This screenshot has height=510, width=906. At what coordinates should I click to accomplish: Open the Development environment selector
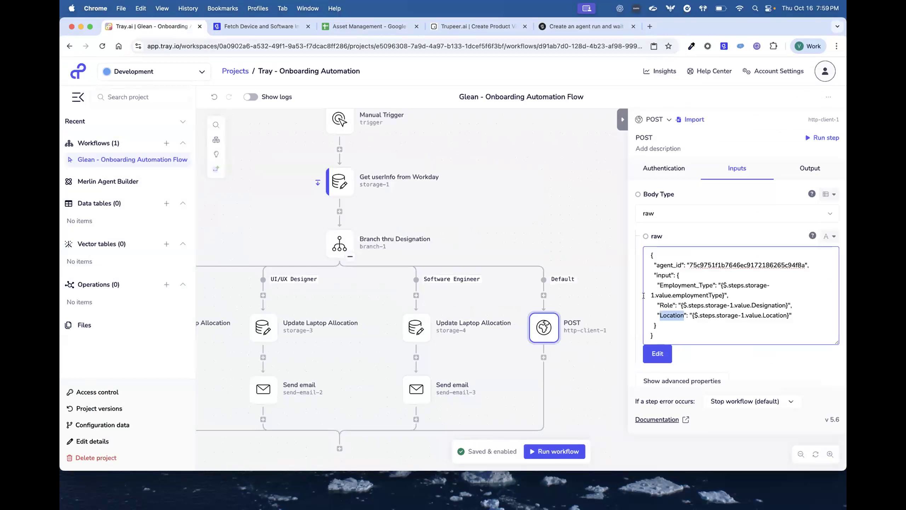154,71
